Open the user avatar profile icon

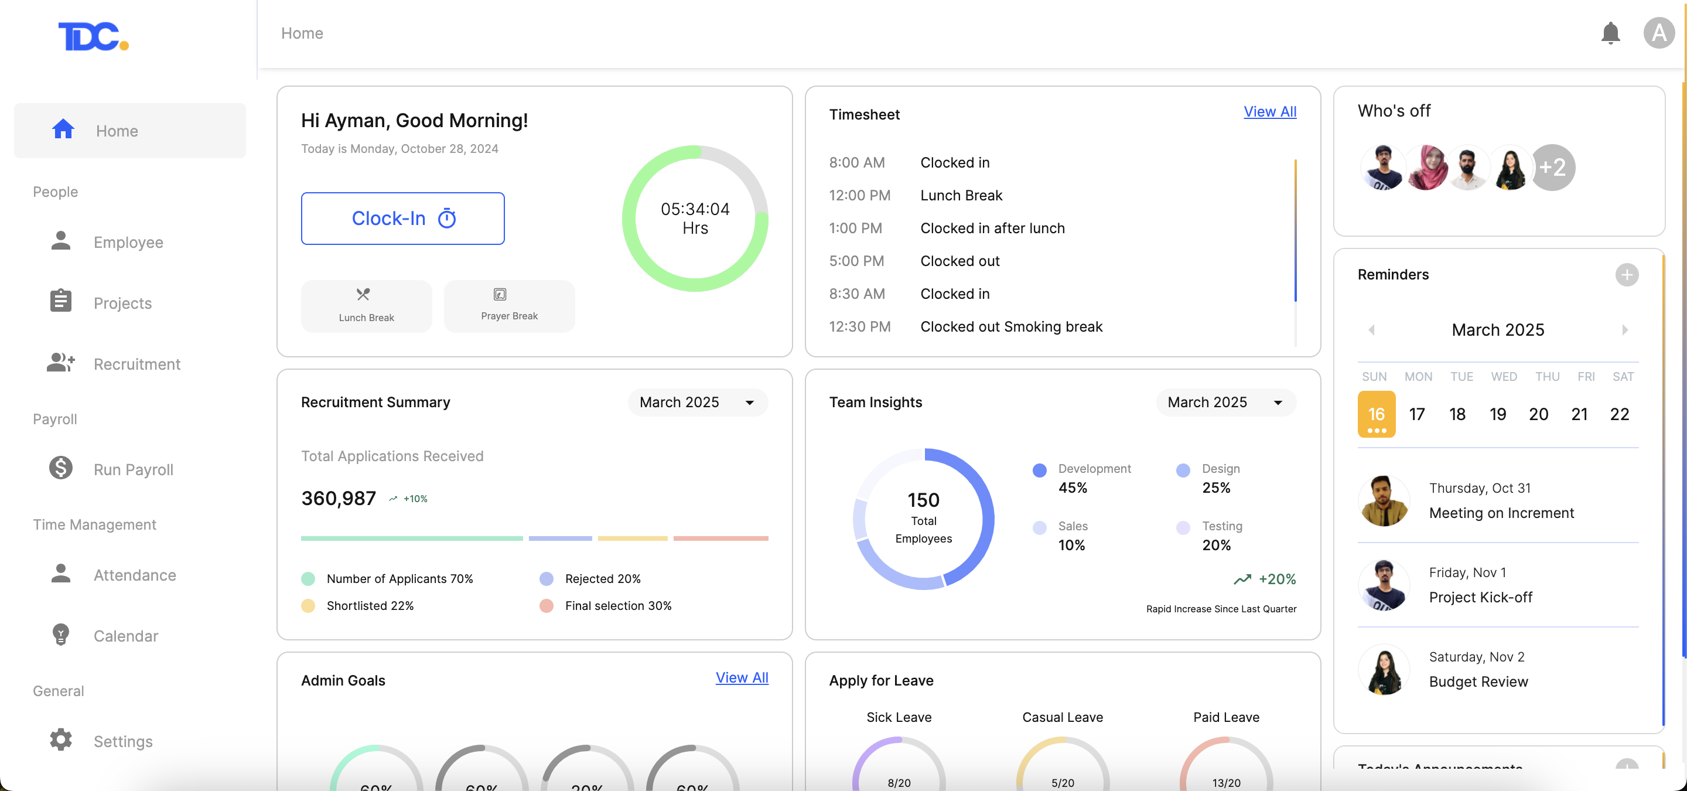(x=1658, y=33)
